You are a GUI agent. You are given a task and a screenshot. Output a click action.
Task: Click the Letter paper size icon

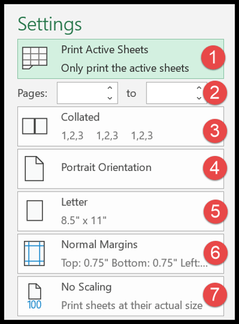35,210
